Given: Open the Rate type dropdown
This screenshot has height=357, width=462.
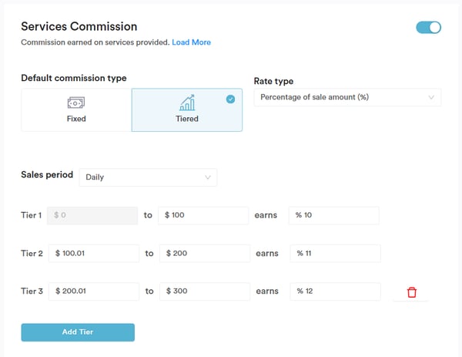Looking at the screenshot, I should (347, 97).
